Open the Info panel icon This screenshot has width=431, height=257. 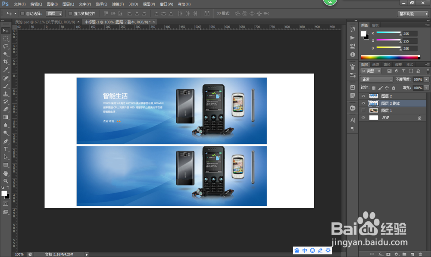pos(353,55)
